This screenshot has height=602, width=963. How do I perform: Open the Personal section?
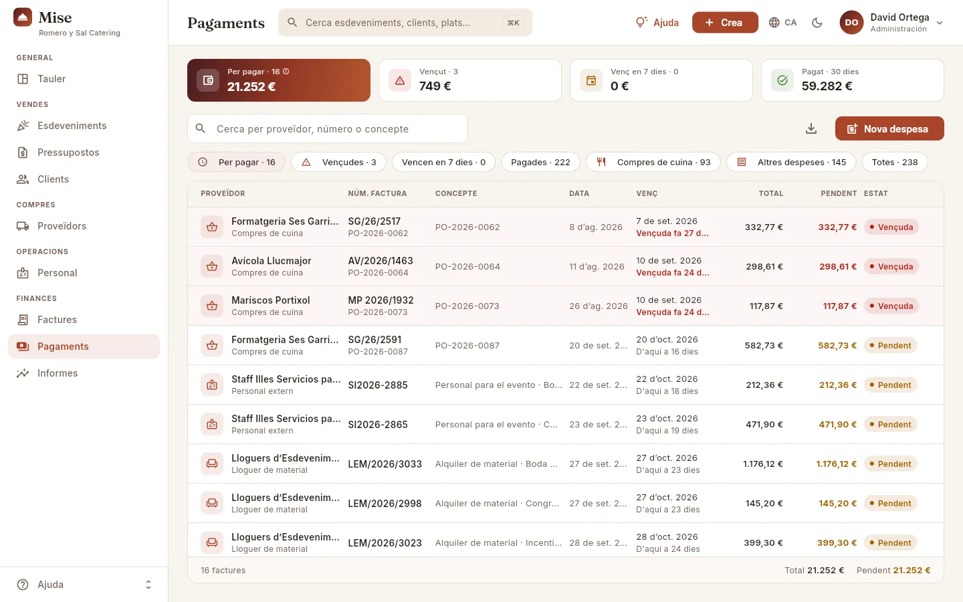[x=84, y=273]
